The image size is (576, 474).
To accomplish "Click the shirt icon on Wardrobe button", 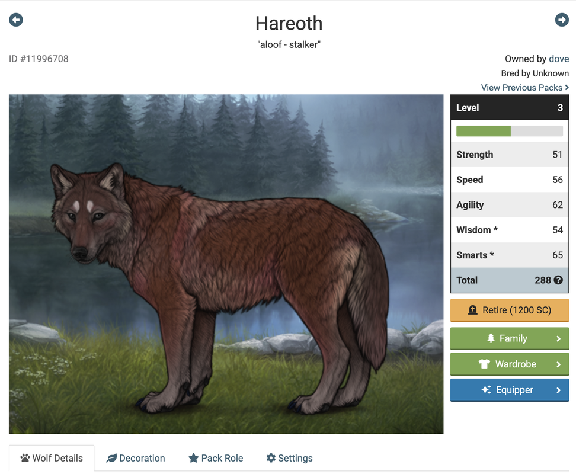I will click(484, 364).
